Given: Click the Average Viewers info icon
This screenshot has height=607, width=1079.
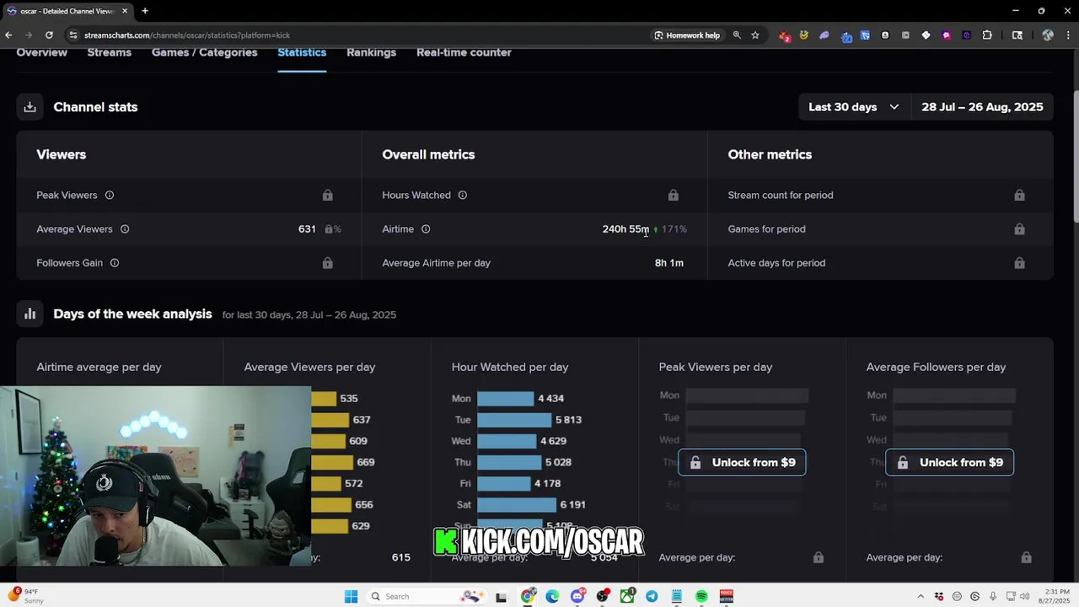Looking at the screenshot, I should tap(125, 229).
